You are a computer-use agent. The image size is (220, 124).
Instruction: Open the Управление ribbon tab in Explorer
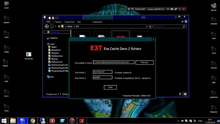coord(98,22)
